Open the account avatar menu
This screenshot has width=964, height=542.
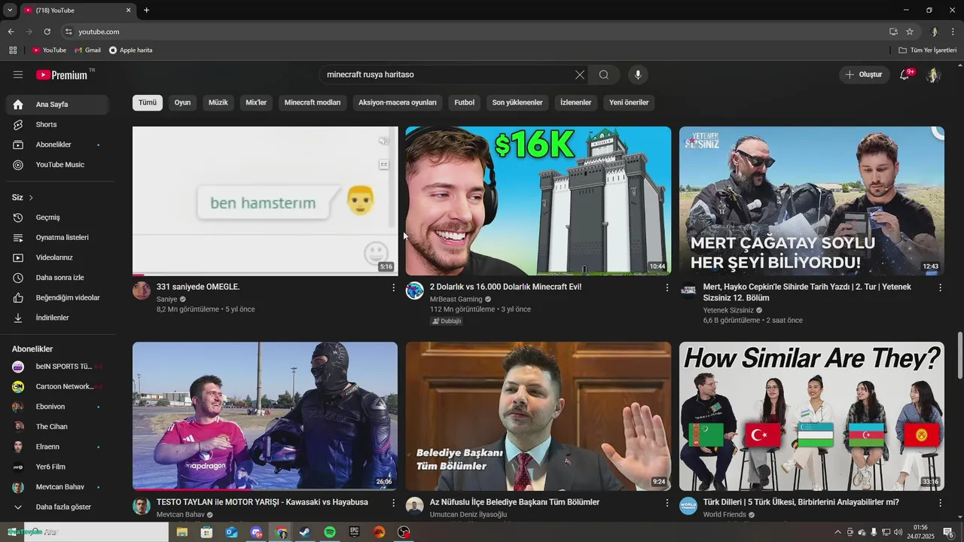(933, 75)
